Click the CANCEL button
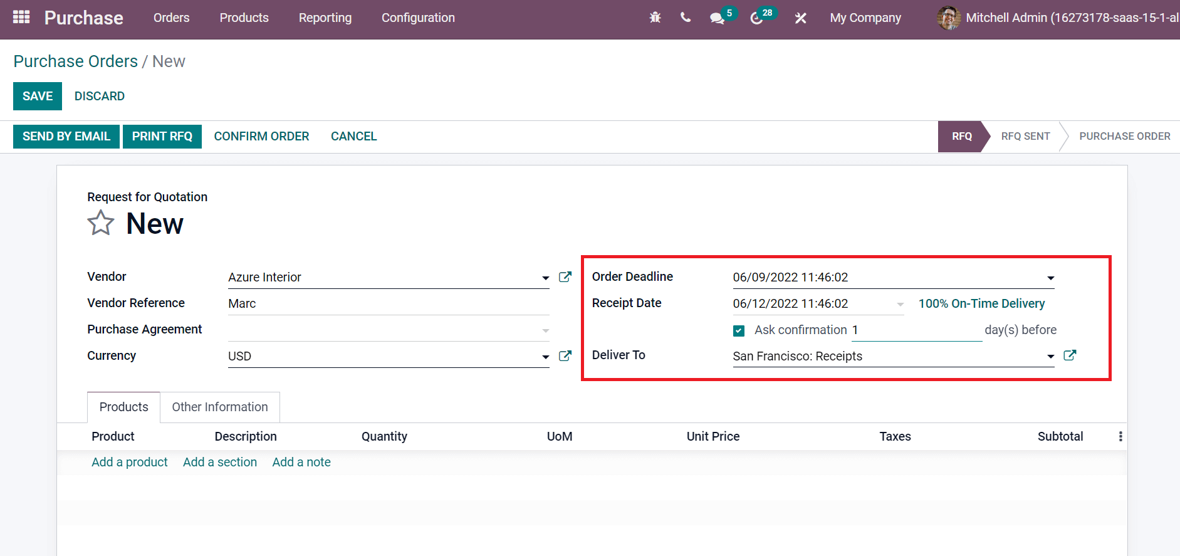This screenshot has height=556, width=1180. click(353, 136)
